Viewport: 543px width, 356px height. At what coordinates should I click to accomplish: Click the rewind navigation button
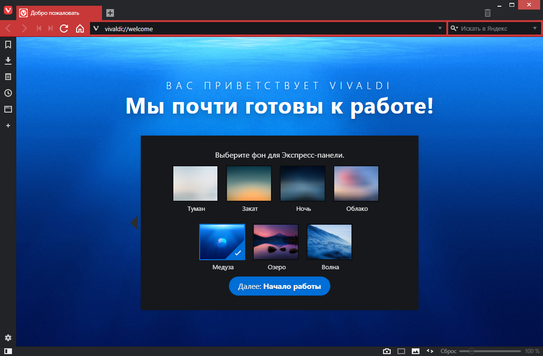(39, 28)
